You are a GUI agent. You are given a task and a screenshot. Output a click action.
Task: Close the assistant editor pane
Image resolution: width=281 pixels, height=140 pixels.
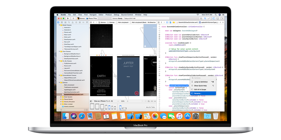pyautogui.click(x=223, y=22)
